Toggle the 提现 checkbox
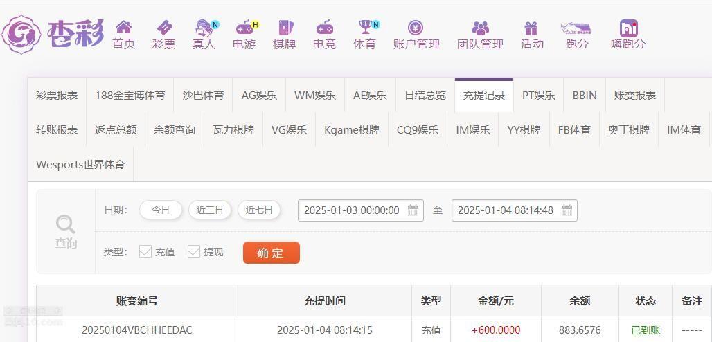 [x=194, y=251]
